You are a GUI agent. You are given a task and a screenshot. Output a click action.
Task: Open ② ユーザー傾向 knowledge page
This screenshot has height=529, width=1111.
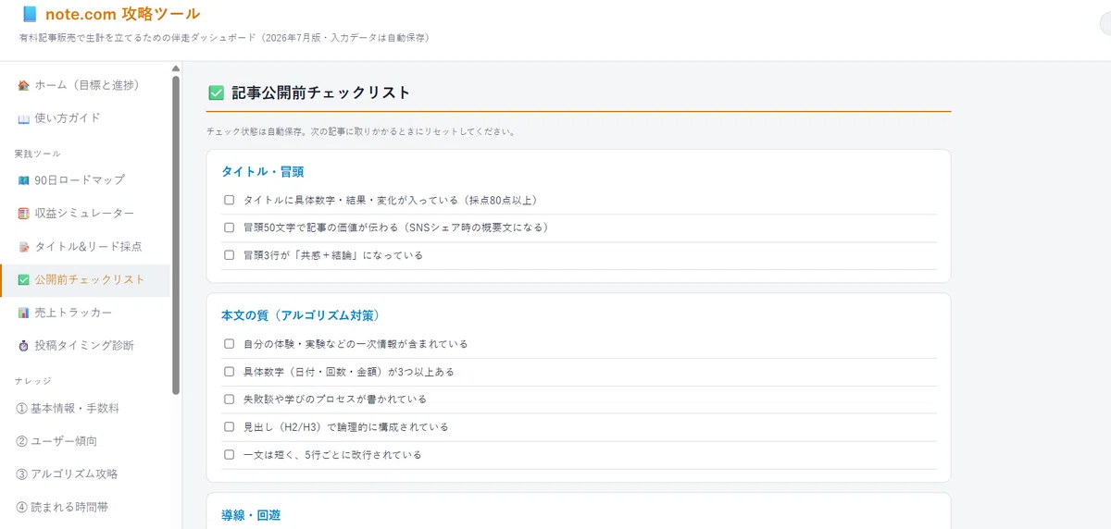coord(85,441)
